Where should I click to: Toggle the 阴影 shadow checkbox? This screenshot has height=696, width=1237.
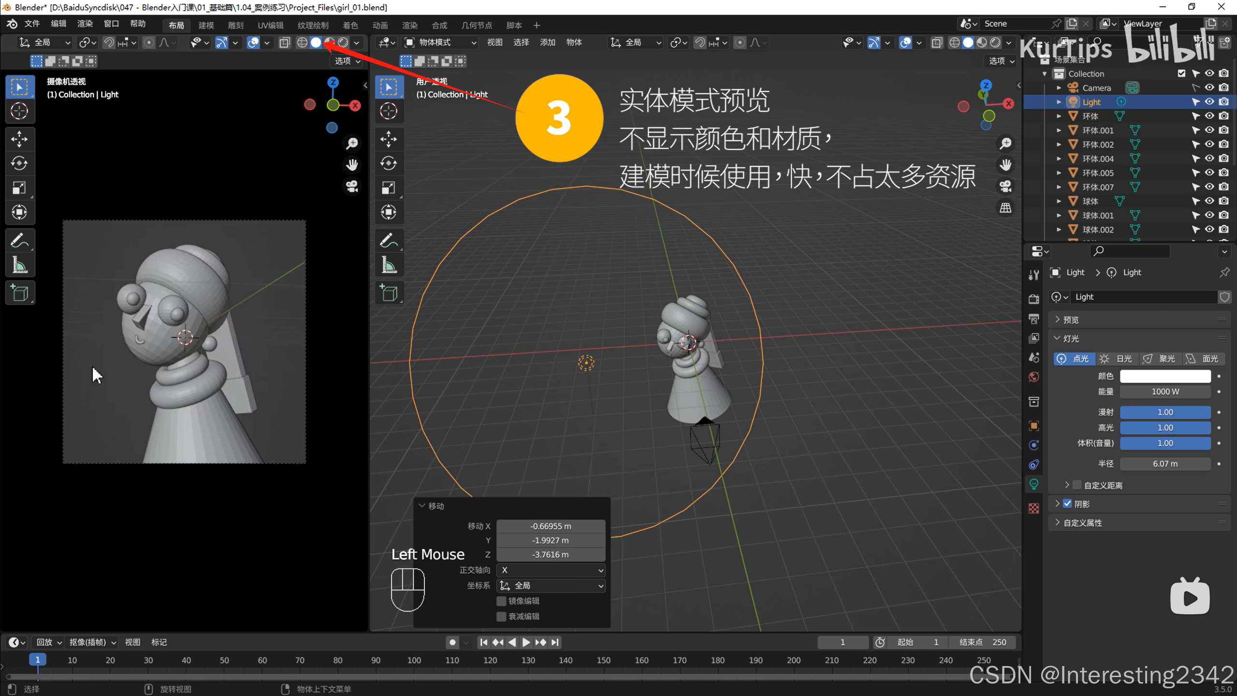click(1067, 504)
